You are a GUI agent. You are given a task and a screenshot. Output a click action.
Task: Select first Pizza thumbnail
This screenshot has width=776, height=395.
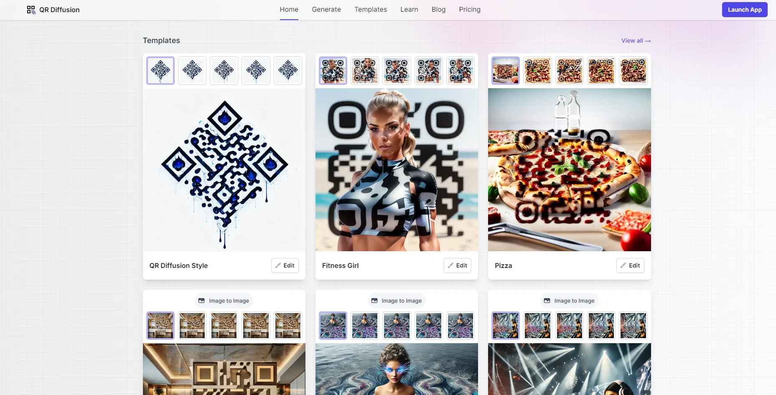pos(506,71)
